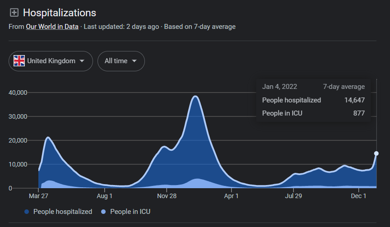Click the caret arrow next to United Kingdom

tap(82, 61)
